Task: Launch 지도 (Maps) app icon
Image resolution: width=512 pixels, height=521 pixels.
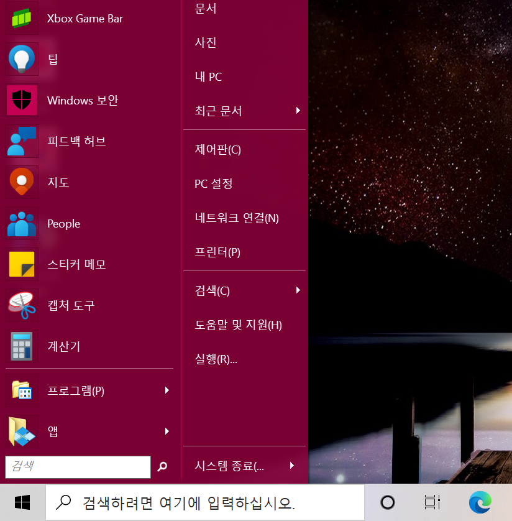Action: click(x=22, y=182)
